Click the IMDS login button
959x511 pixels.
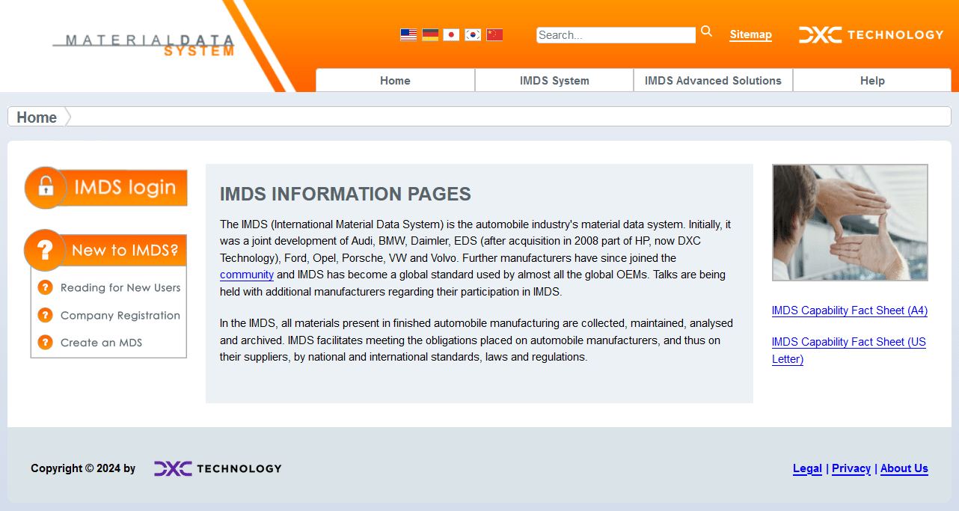pyautogui.click(x=106, y=187)
